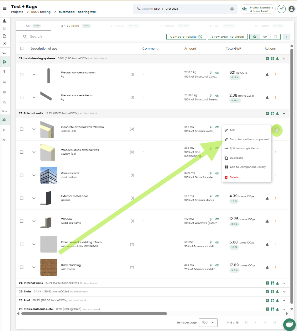Expand the Wooden studs external wall row

pyautogui.click(x=34, y=152)
